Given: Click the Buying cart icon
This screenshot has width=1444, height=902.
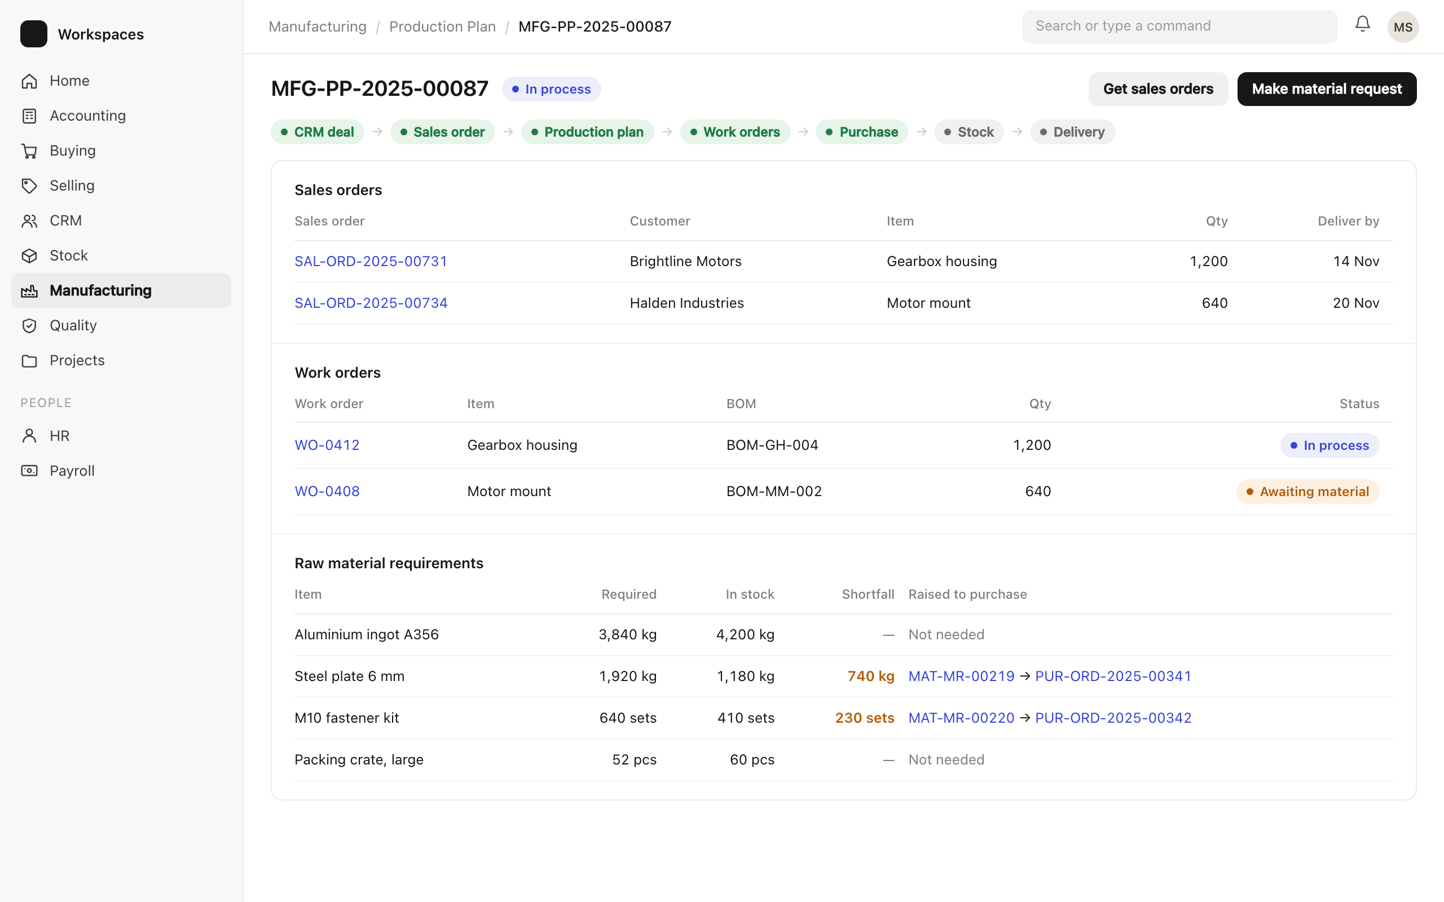Looking at the screenshot, I should click(x=29, y=151).
